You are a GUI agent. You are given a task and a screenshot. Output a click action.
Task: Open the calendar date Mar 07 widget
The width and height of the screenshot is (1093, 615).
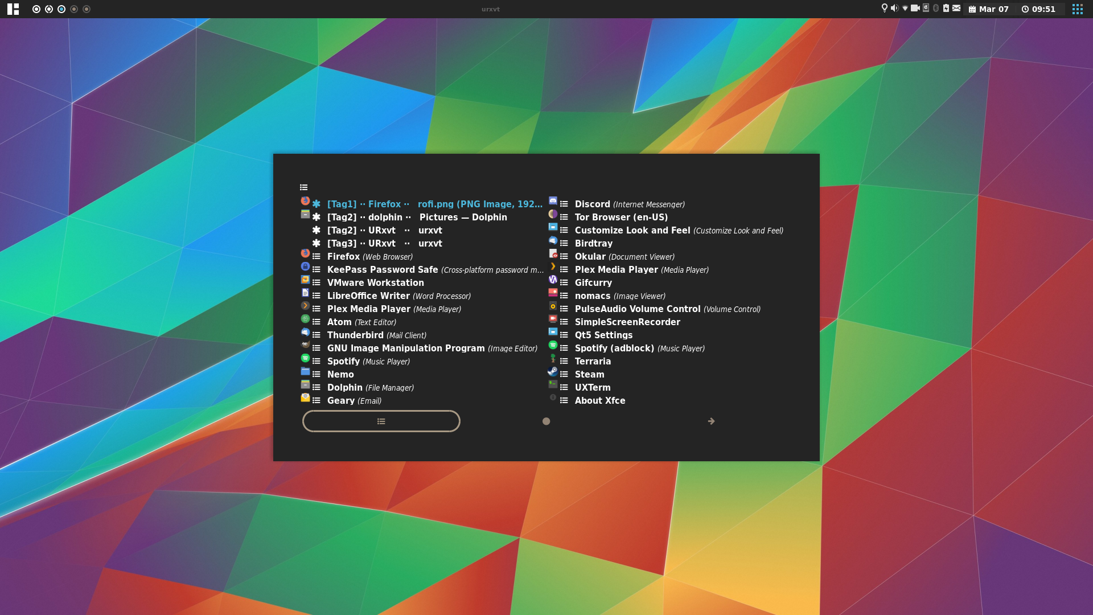pos(989,9)
